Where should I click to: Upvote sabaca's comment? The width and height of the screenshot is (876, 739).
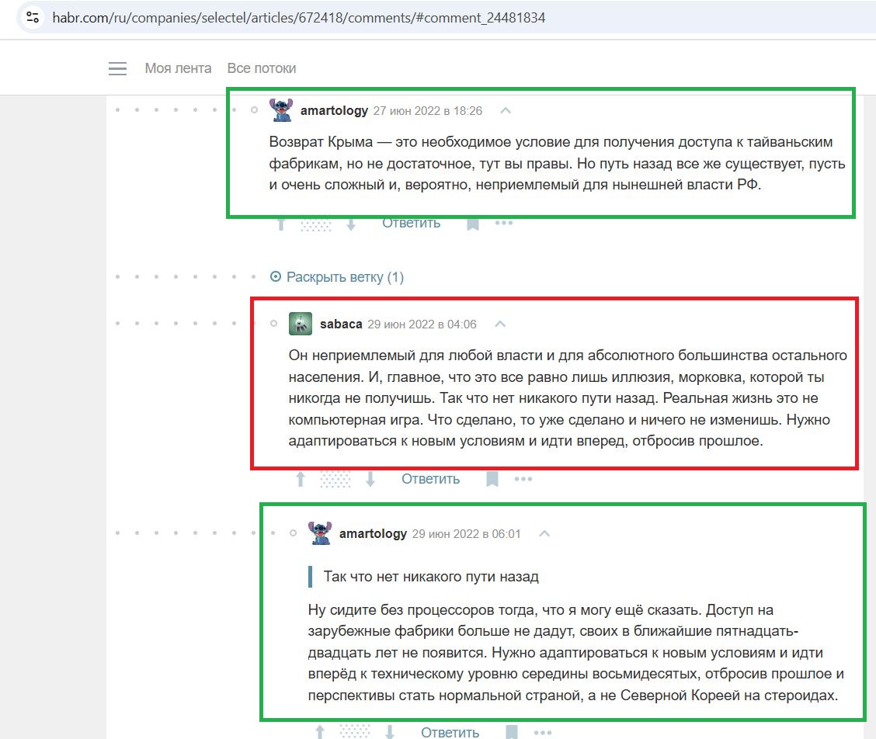301,479
